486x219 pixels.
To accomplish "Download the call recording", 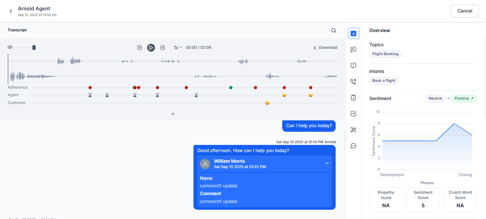I will coord(325,47).
